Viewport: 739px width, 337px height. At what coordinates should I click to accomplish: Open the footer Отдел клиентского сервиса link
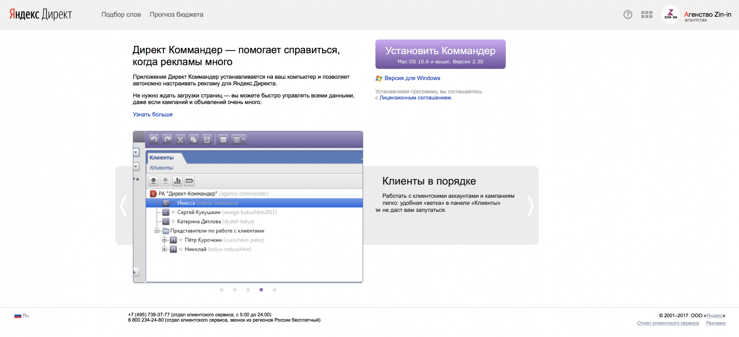point(668,323)
